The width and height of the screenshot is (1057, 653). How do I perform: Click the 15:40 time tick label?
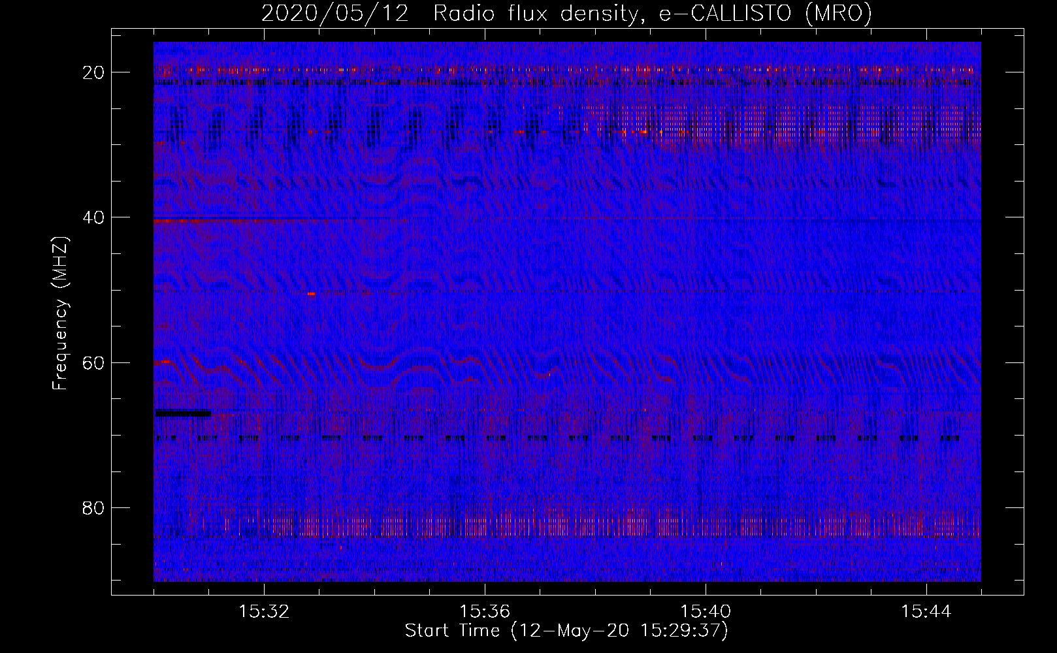point(706,612)
